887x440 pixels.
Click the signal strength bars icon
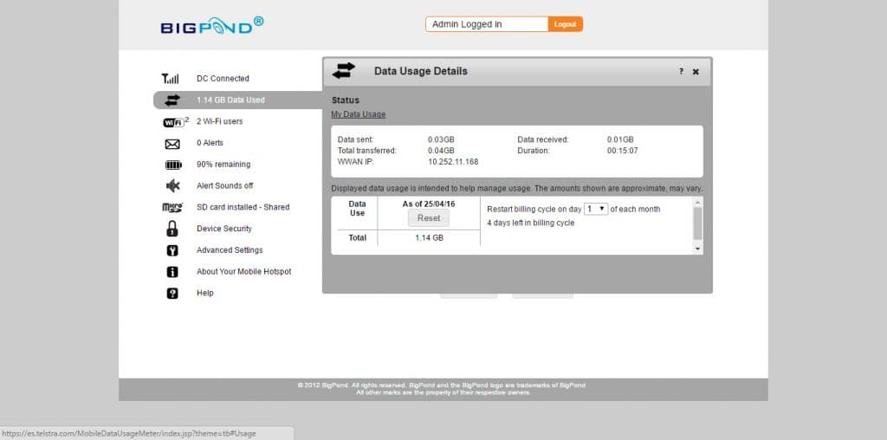tap(171, 79)
